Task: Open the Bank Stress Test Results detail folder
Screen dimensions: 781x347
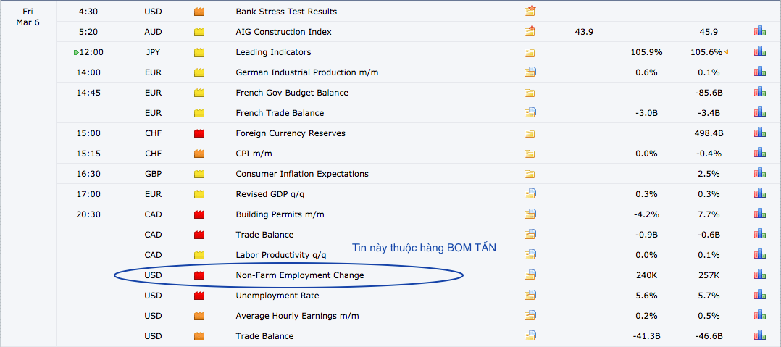Action: [530, 11]
